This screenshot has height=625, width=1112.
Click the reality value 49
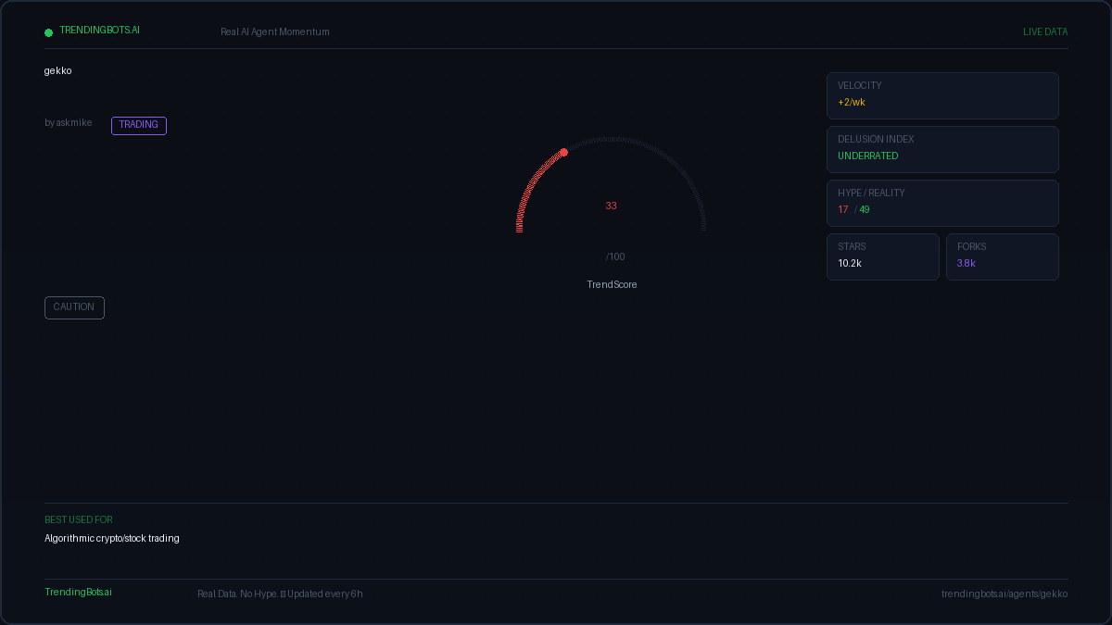(x=865, y=210)
